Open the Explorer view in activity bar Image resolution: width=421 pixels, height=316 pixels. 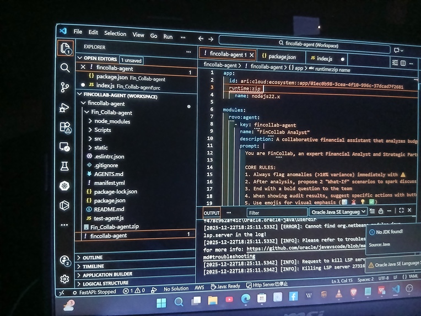(65, 49)
